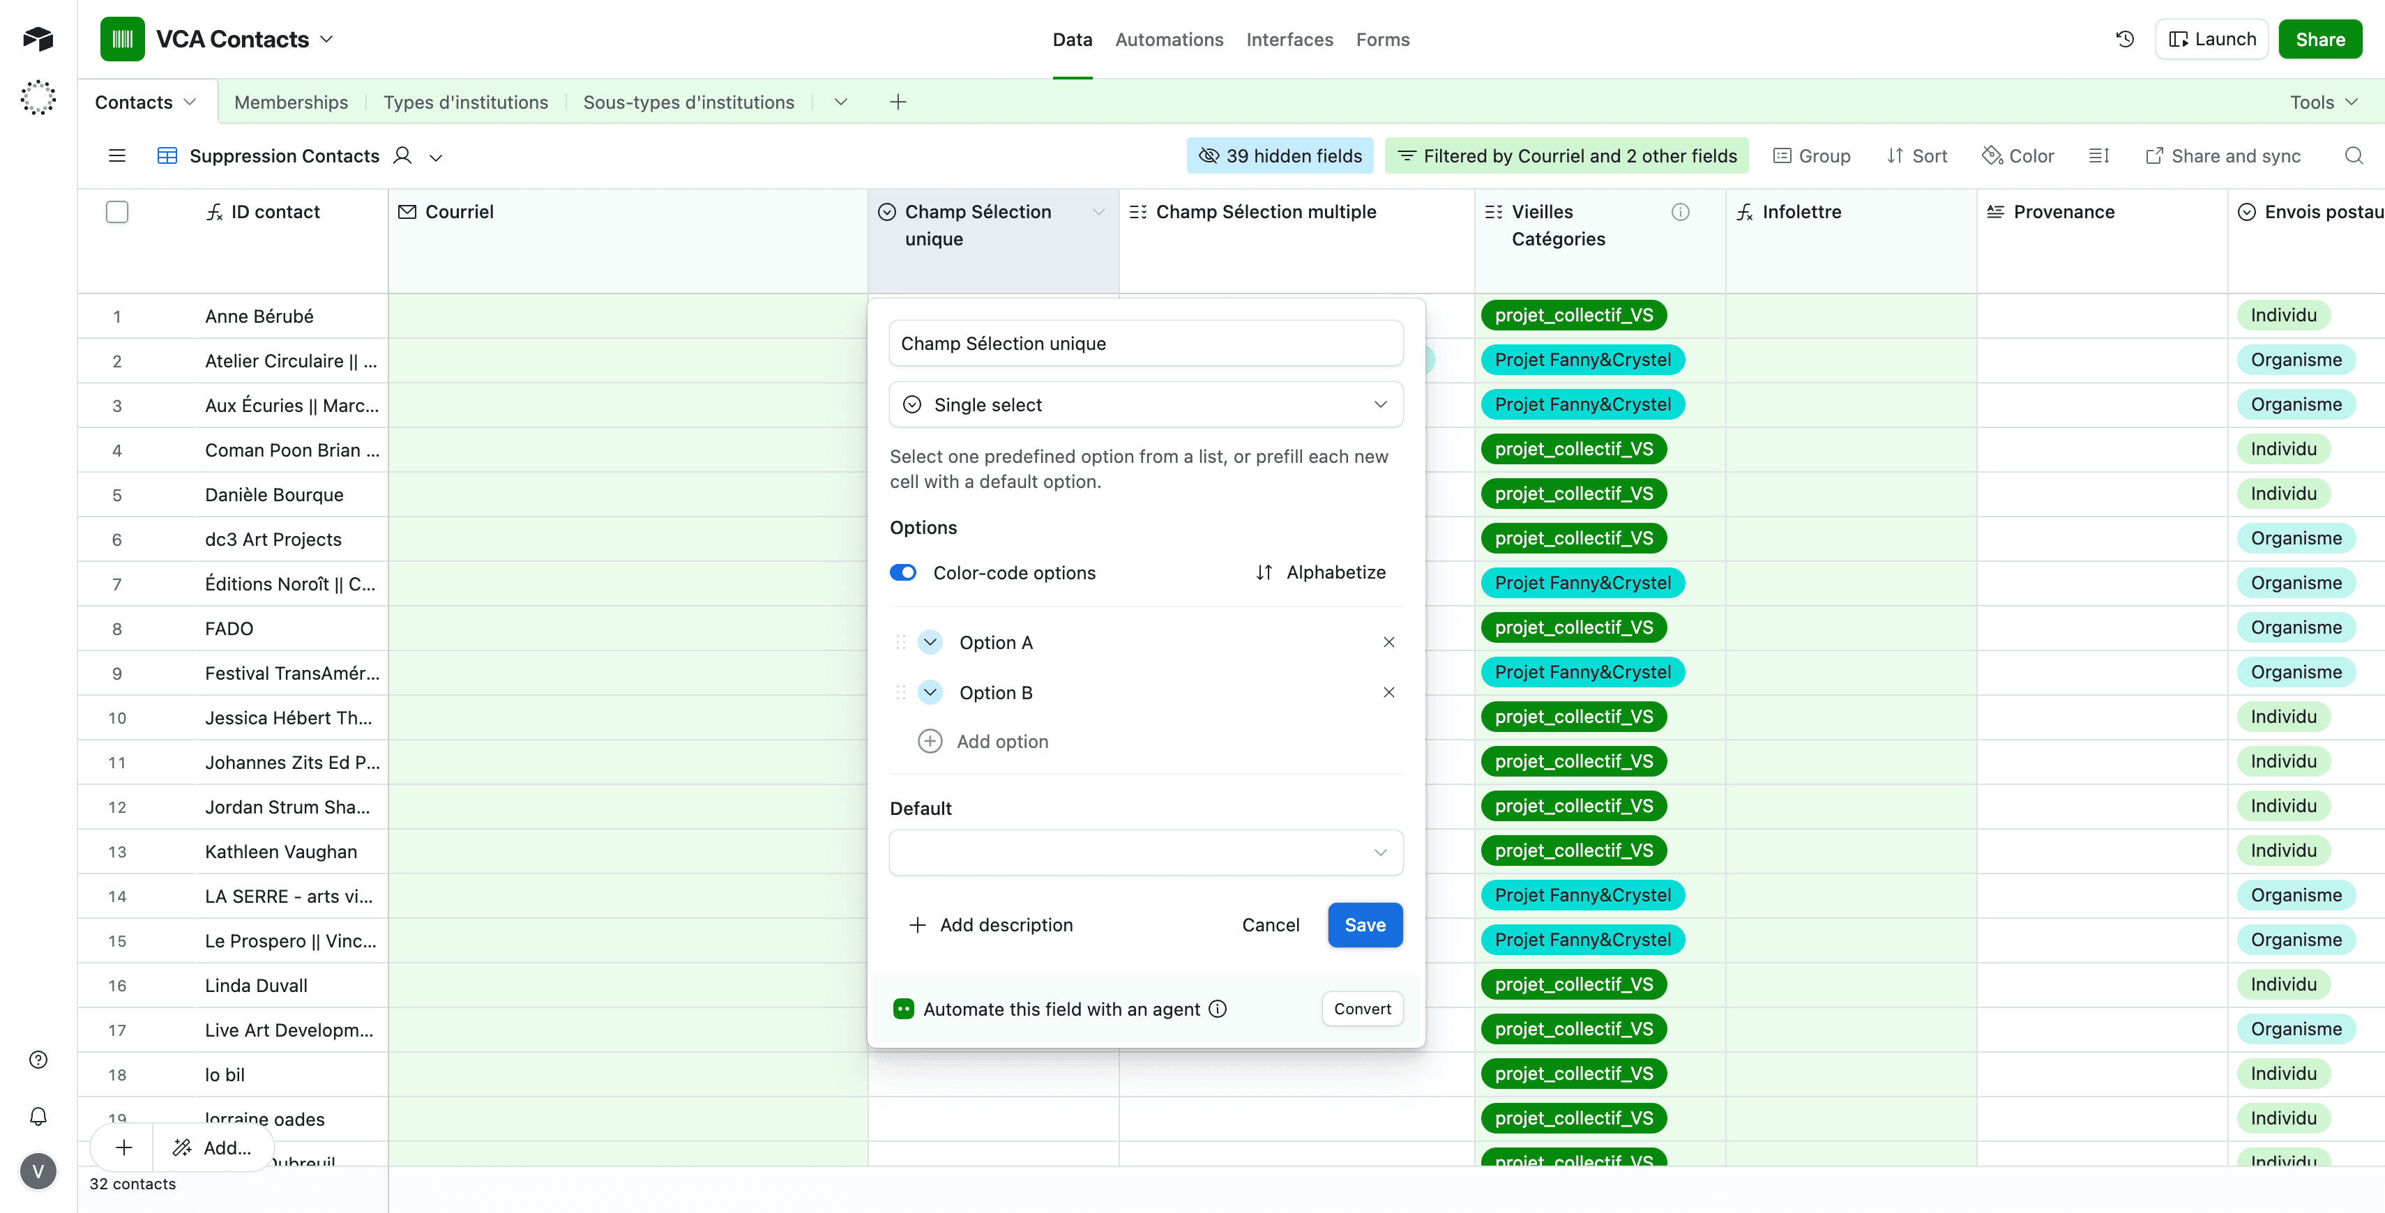The width and height of the screenshot is (2385, 1213).
Task: Open Option B color picker chevron
Action: click(x=930, y=692)
